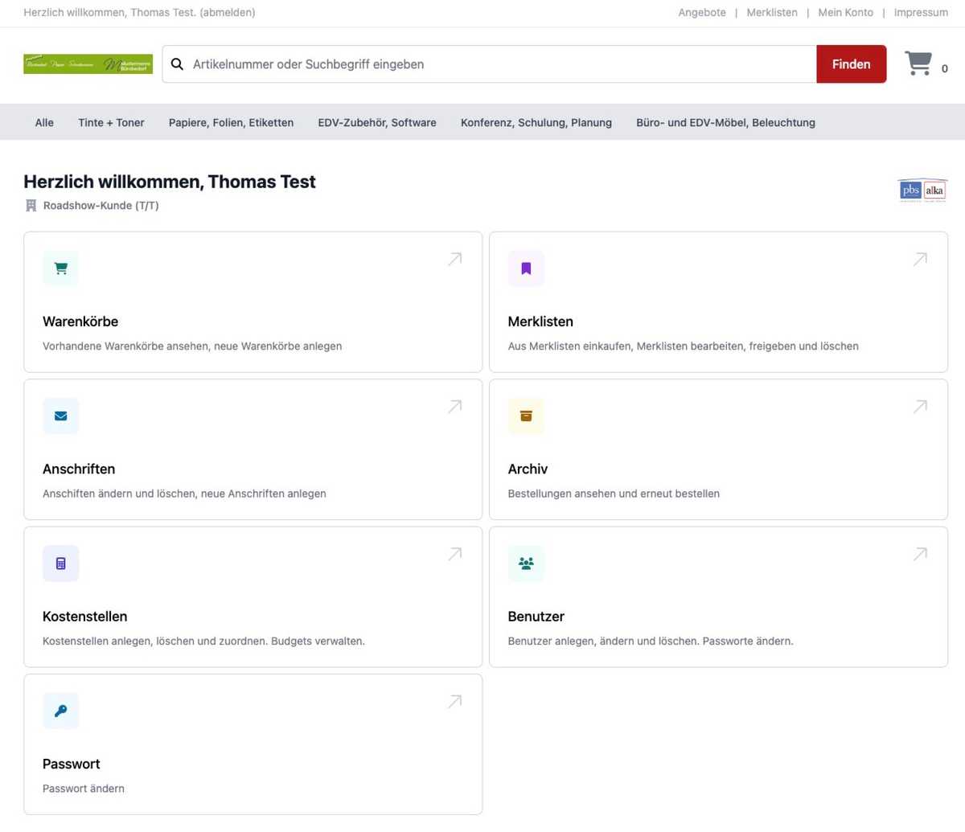Open the Merklisten link in top bar
The image size is (965, 832).
[x=772, y=13]
